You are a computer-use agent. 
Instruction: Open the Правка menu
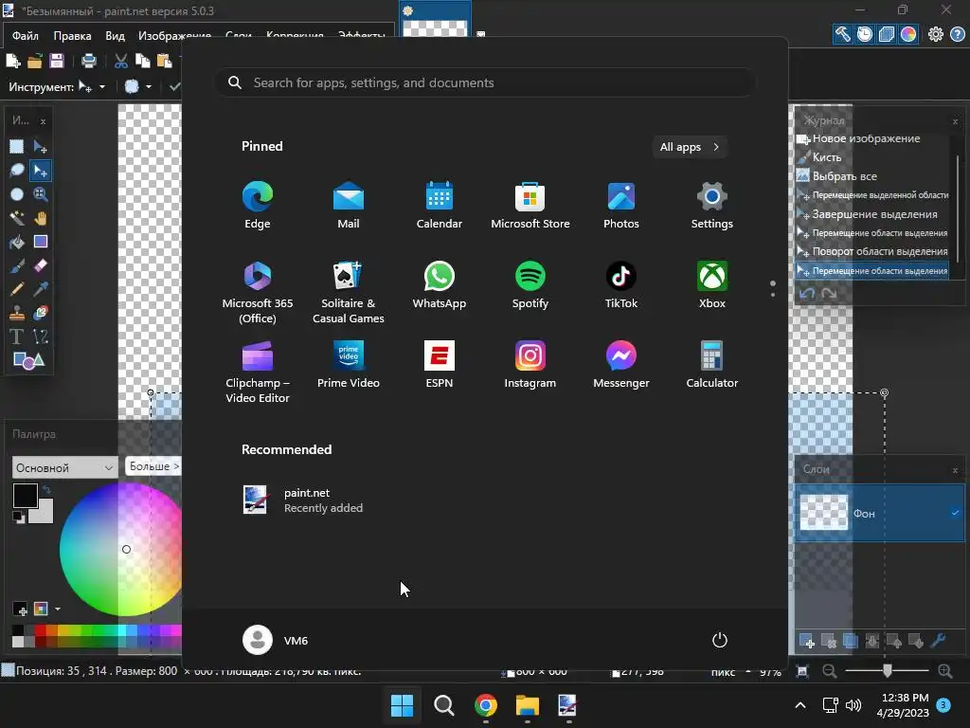(72, 36)
